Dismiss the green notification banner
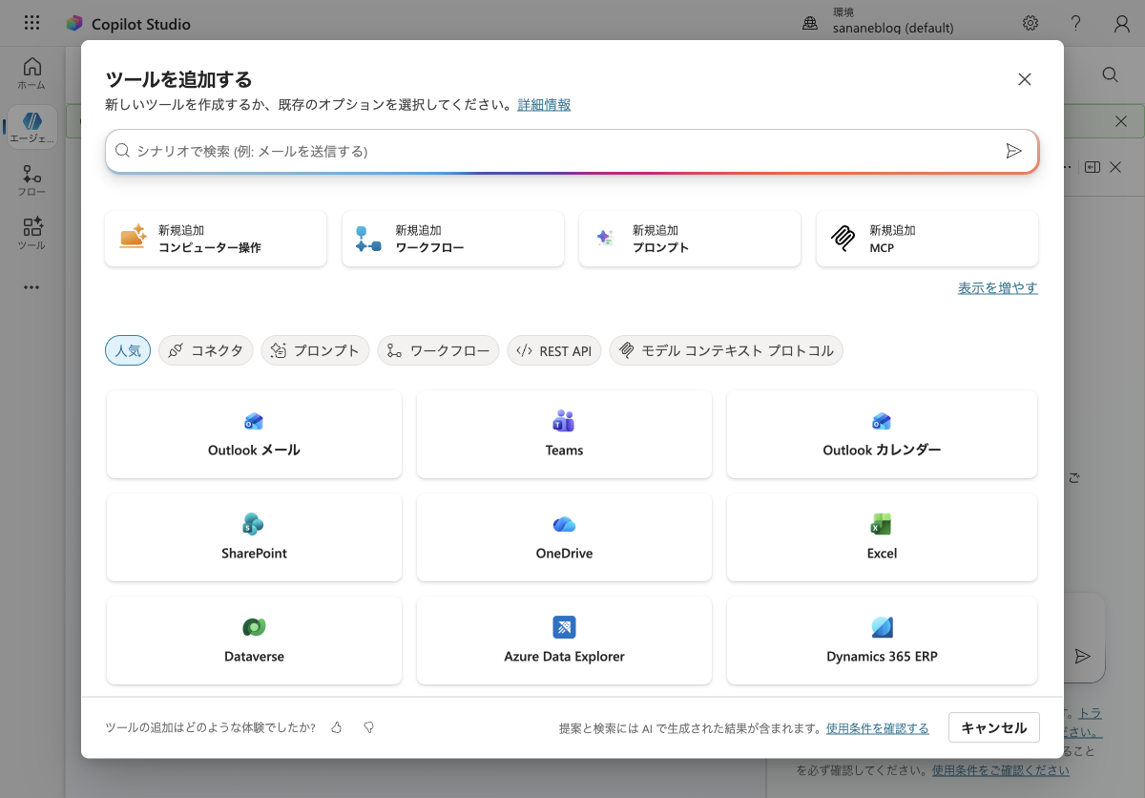The image size is (1145, 798). coord(1122,121)
